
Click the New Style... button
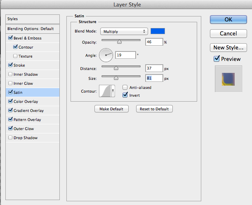tap(228, 47)
